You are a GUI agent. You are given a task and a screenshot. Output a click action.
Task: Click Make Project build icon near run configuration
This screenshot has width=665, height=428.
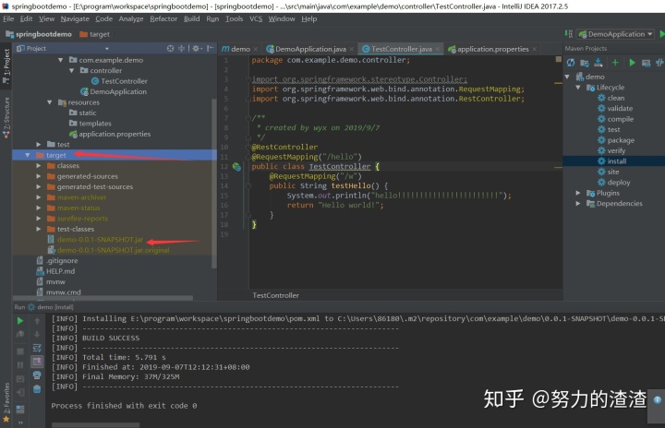click(568, 34)
